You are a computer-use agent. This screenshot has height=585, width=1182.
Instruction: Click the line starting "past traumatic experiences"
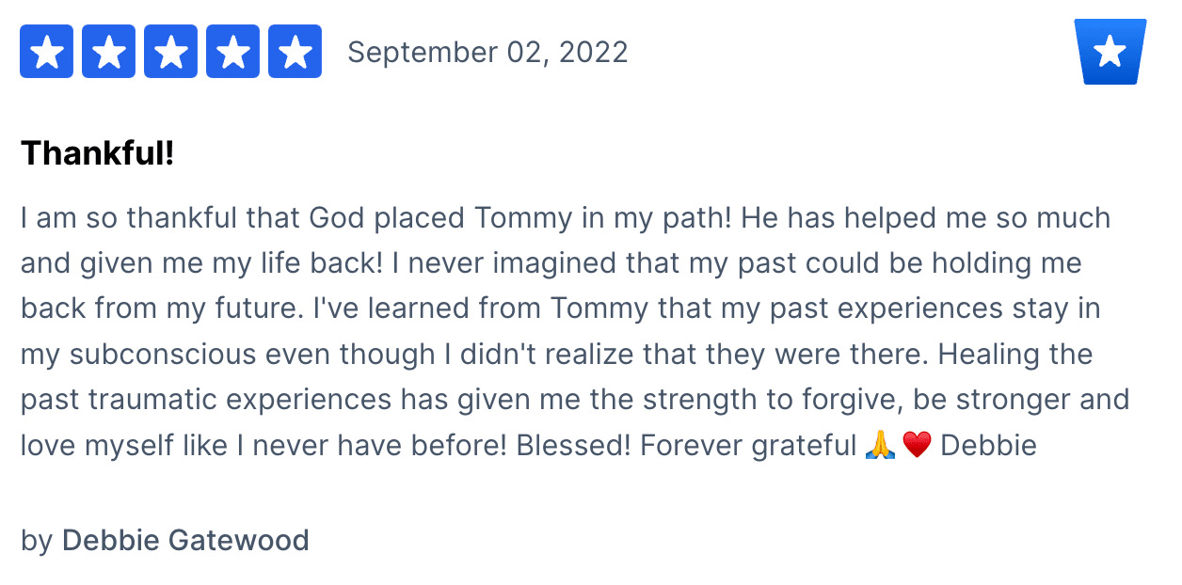pyautogui.click(x=575, y=400)
